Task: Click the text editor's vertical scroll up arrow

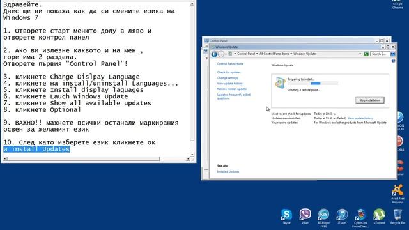Action: (x=192, y=4)
